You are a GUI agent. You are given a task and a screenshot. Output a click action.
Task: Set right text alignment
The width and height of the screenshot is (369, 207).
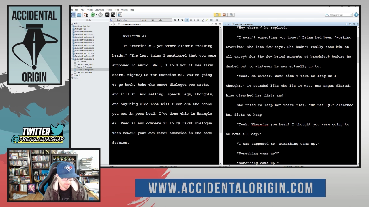point(194,20)
